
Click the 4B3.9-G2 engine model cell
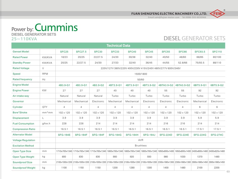[98, 85]
